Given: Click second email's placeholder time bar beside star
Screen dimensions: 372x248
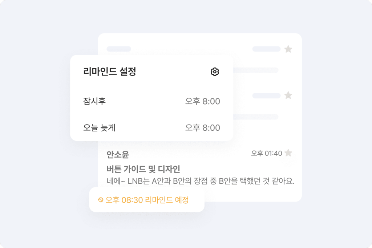Looking at the screenshot, I should coord(266,95).
